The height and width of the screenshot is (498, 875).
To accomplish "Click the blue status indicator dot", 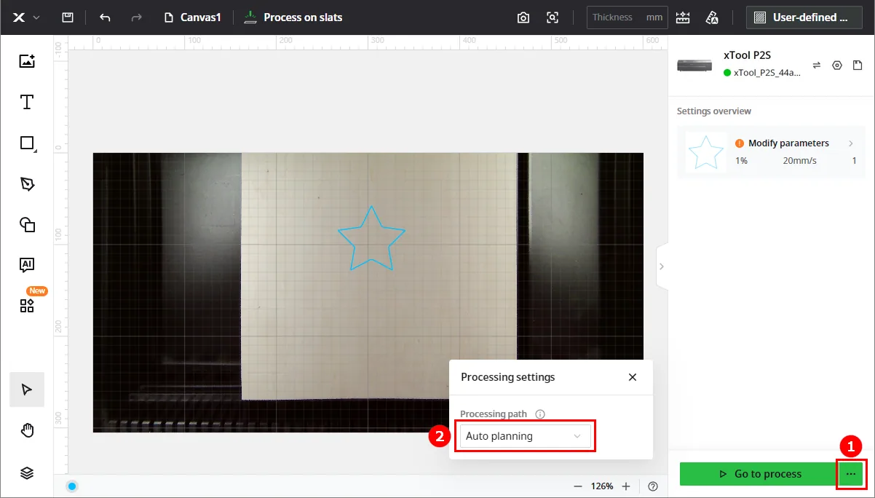I will (72, 486).
